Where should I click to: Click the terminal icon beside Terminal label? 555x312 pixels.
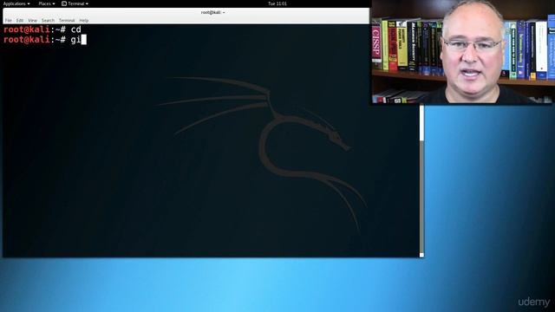point(64,3)
